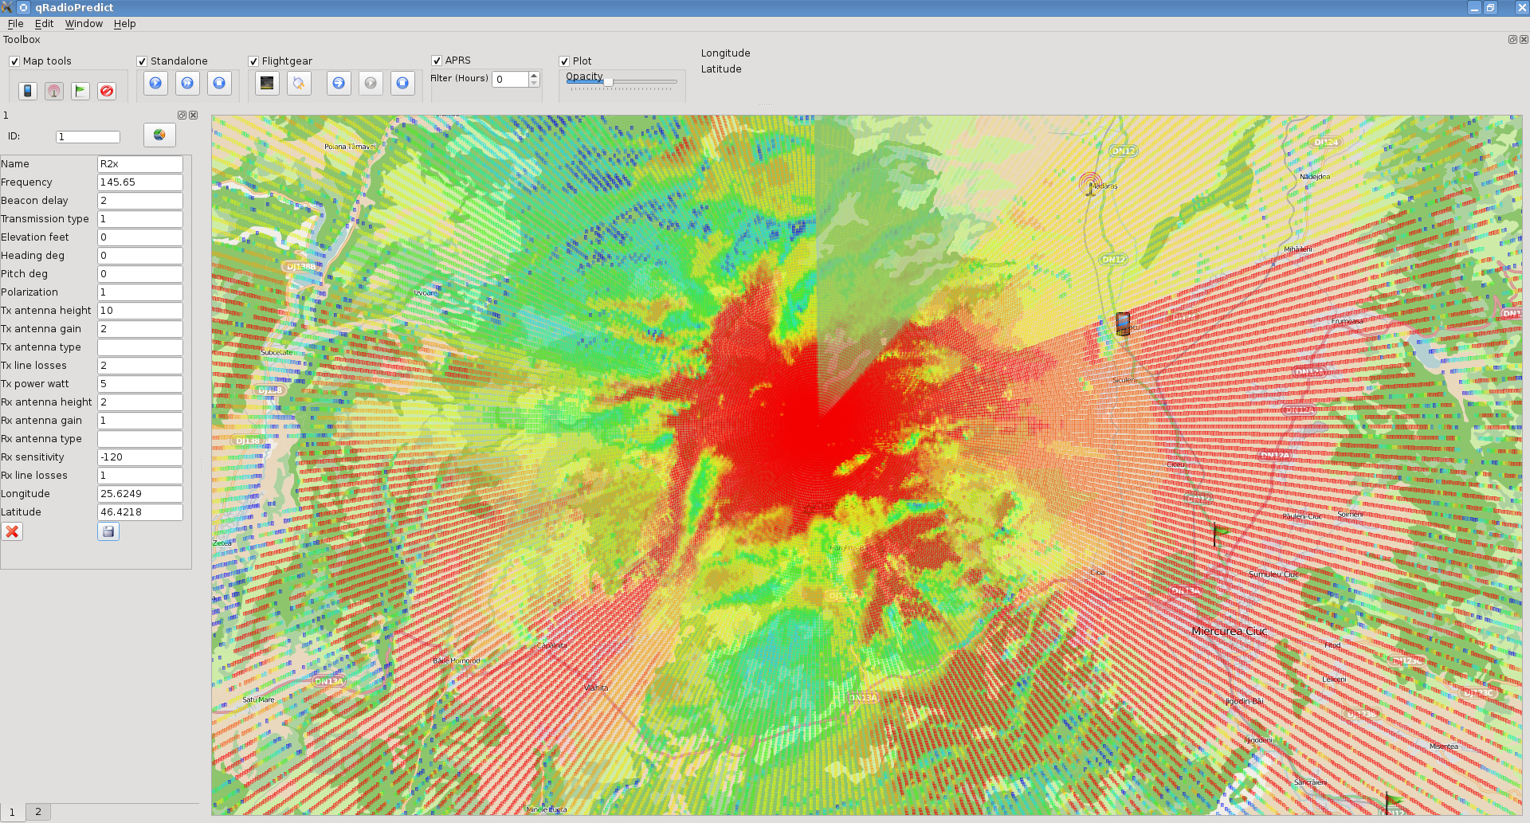Select the mobile station map tool
Viewport: 1530px width, 823px height.
point(28,91)
